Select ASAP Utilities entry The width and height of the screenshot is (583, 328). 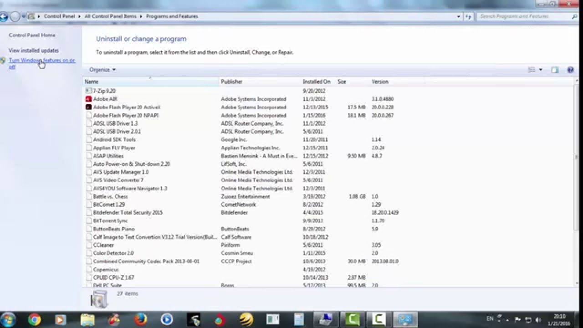tap(108, 156)
